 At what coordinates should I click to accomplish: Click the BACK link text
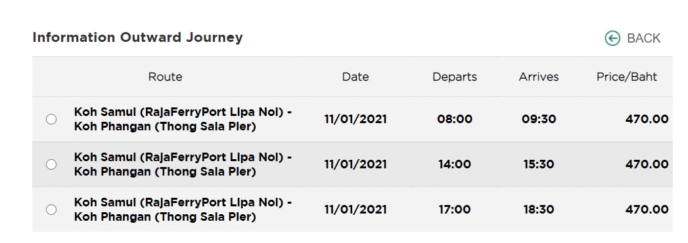tap(644, 39)
